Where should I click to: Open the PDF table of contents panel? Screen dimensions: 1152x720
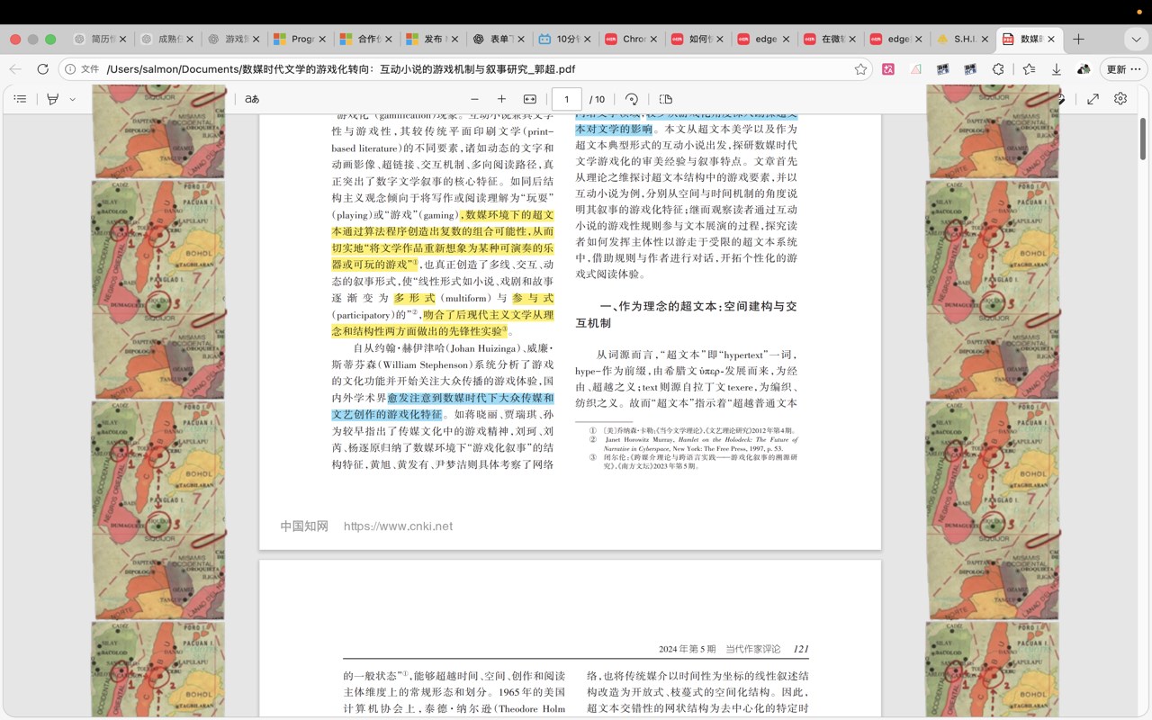pos(20,99)
